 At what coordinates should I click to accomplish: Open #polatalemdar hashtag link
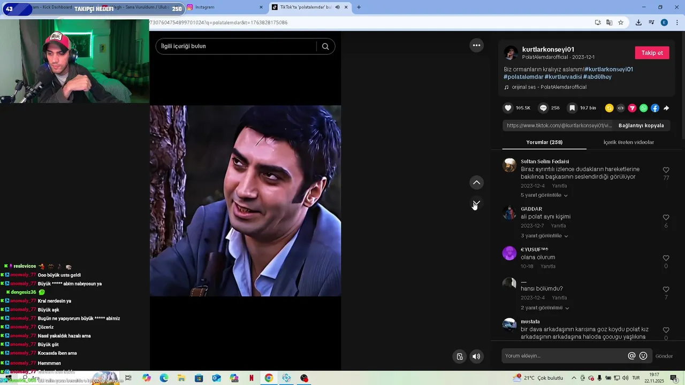click(523, 77)
